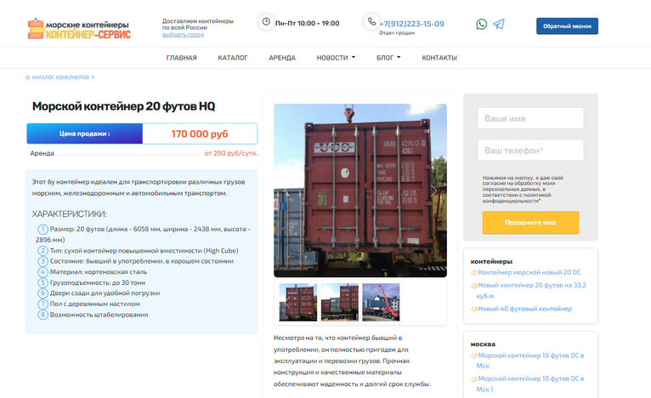
Task: Click bullet icon beside Новый 40 футовый контейнер
Action: pyautogui.click(x=473, y=309)
